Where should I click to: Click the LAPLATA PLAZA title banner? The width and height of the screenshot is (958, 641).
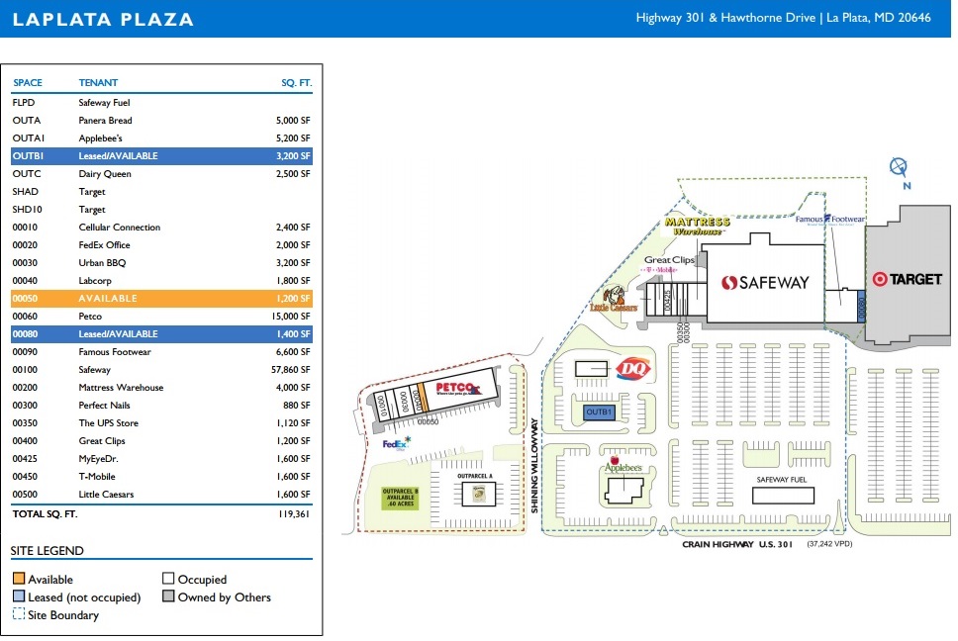click(102, 17)
